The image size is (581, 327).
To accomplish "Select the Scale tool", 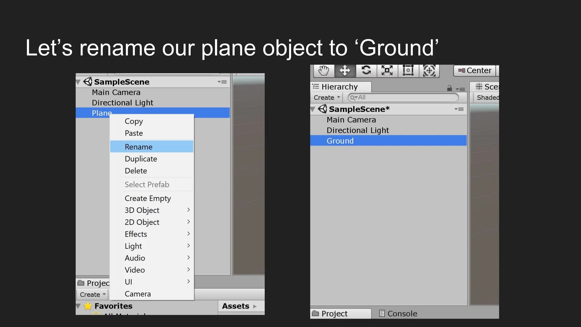I will pos(387,71).
